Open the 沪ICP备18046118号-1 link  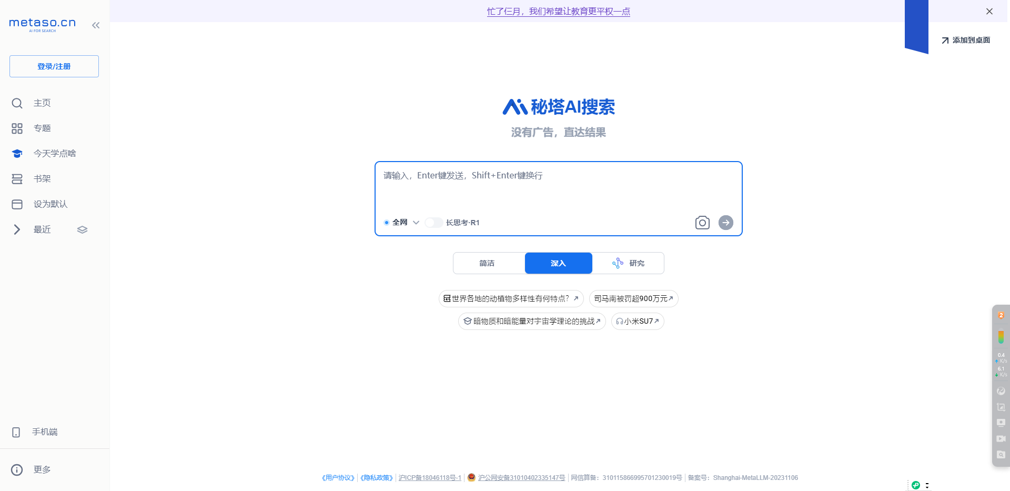(430, 478)
